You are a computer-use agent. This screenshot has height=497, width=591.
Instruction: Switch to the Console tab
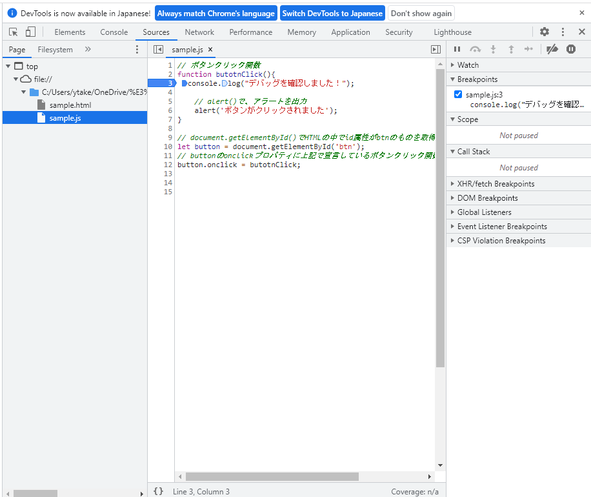[x=114, y=31]
